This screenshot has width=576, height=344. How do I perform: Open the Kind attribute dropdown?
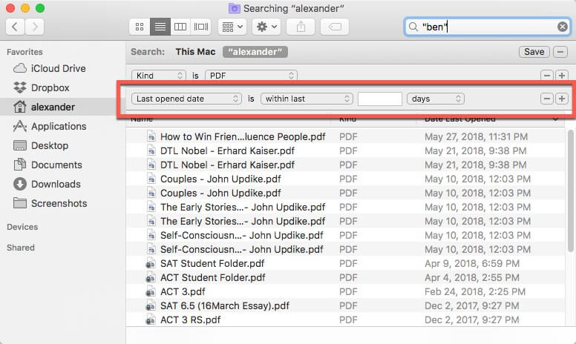159,76
